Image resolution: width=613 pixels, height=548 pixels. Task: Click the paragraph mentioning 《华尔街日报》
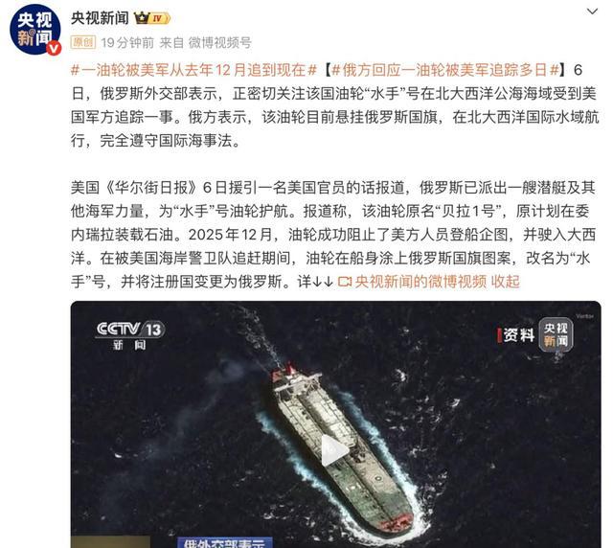[333, 235]
